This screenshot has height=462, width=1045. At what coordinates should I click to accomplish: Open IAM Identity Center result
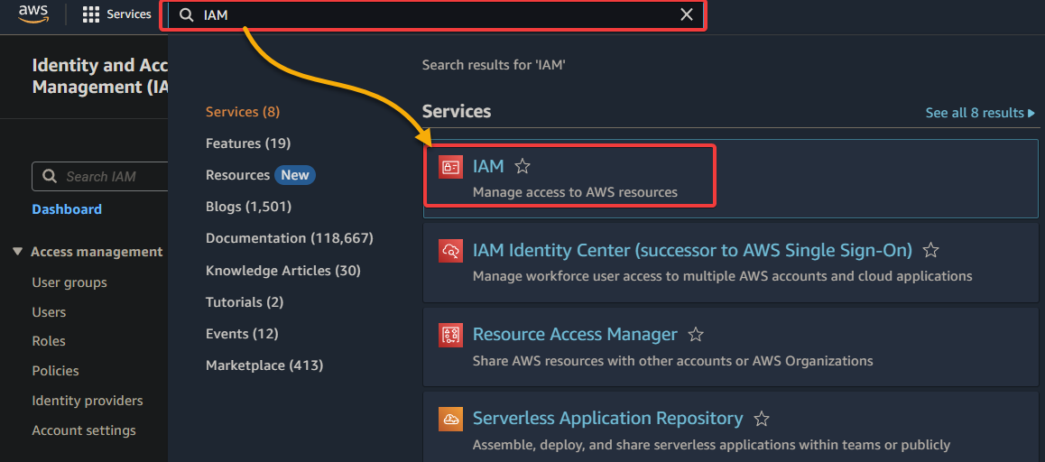click(x=692, y=251)
